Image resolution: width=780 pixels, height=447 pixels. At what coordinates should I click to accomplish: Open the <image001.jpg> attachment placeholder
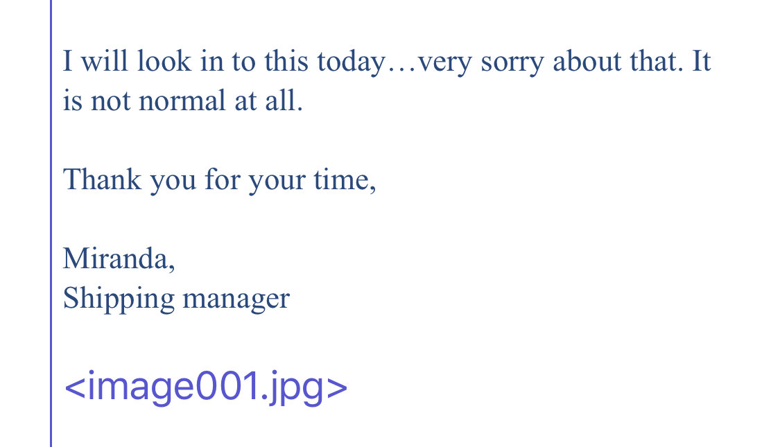pos(205,387)
